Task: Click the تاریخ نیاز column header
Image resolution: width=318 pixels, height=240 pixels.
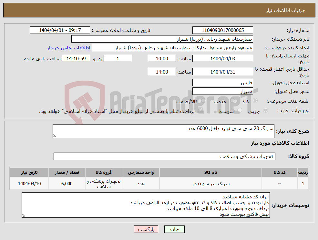Action: tap(29, 173)
